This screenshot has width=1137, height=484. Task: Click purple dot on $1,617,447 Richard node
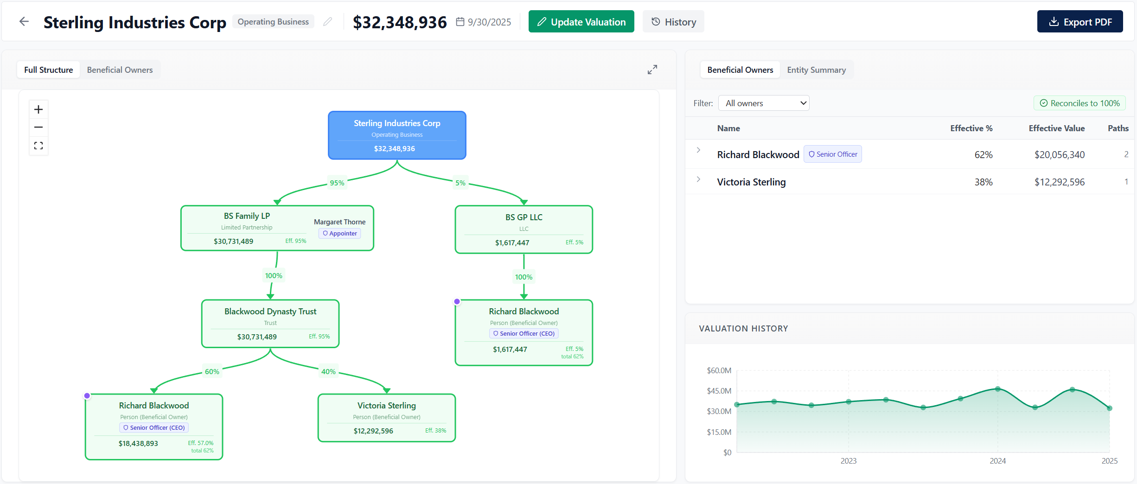tap(457, 301)
